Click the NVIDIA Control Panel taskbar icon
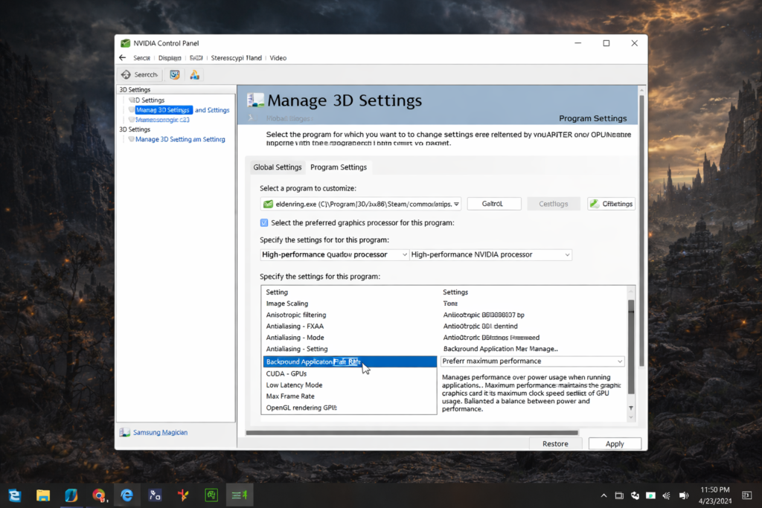 239,495
